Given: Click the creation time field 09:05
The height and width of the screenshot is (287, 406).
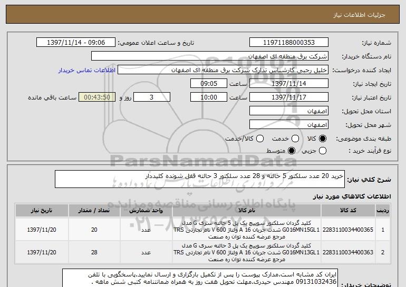Looking at the screenshot, I should [x=209, y=84].
